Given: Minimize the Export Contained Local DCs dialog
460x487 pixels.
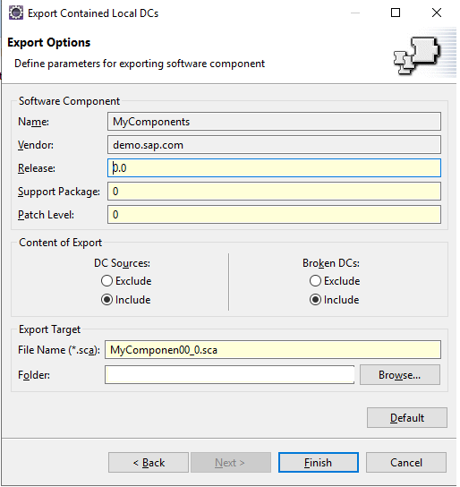Looking at the screenshot, I should tap(355, 13).
